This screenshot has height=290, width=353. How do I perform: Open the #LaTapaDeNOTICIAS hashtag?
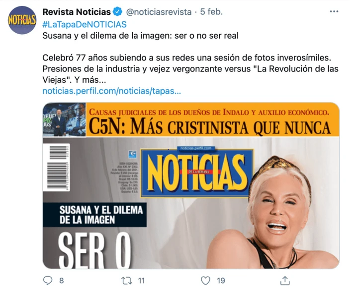[x=85, y=24]
